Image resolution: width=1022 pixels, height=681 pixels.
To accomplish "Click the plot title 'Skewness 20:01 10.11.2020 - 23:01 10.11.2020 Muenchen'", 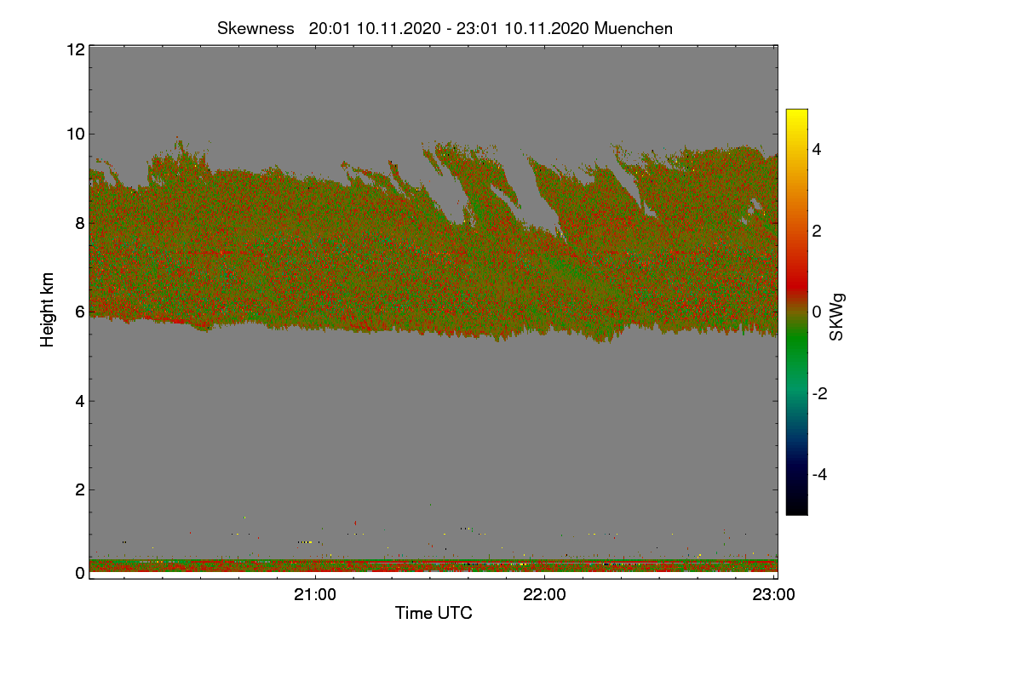I will [445, 28].
